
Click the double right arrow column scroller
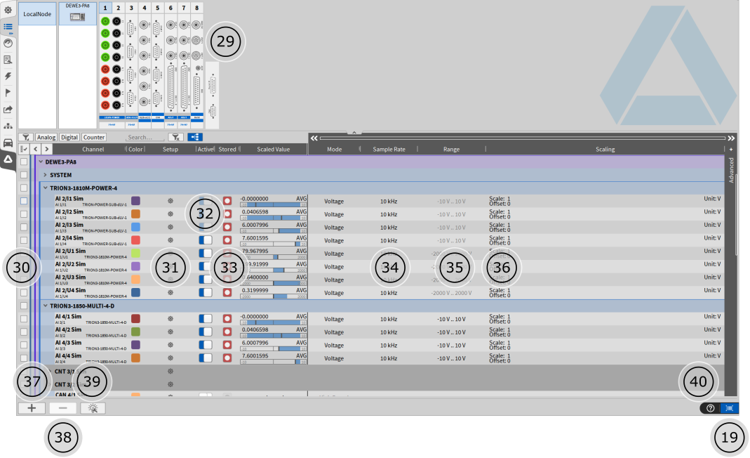(x=731, y=138)
